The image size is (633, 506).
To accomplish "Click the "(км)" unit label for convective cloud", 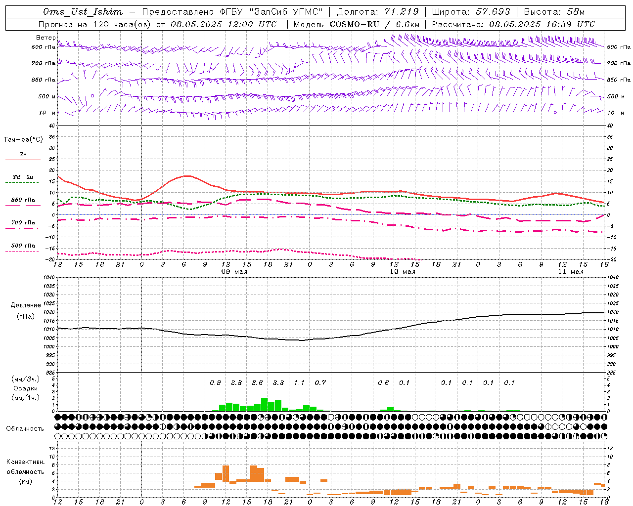I will coord(25,481).
